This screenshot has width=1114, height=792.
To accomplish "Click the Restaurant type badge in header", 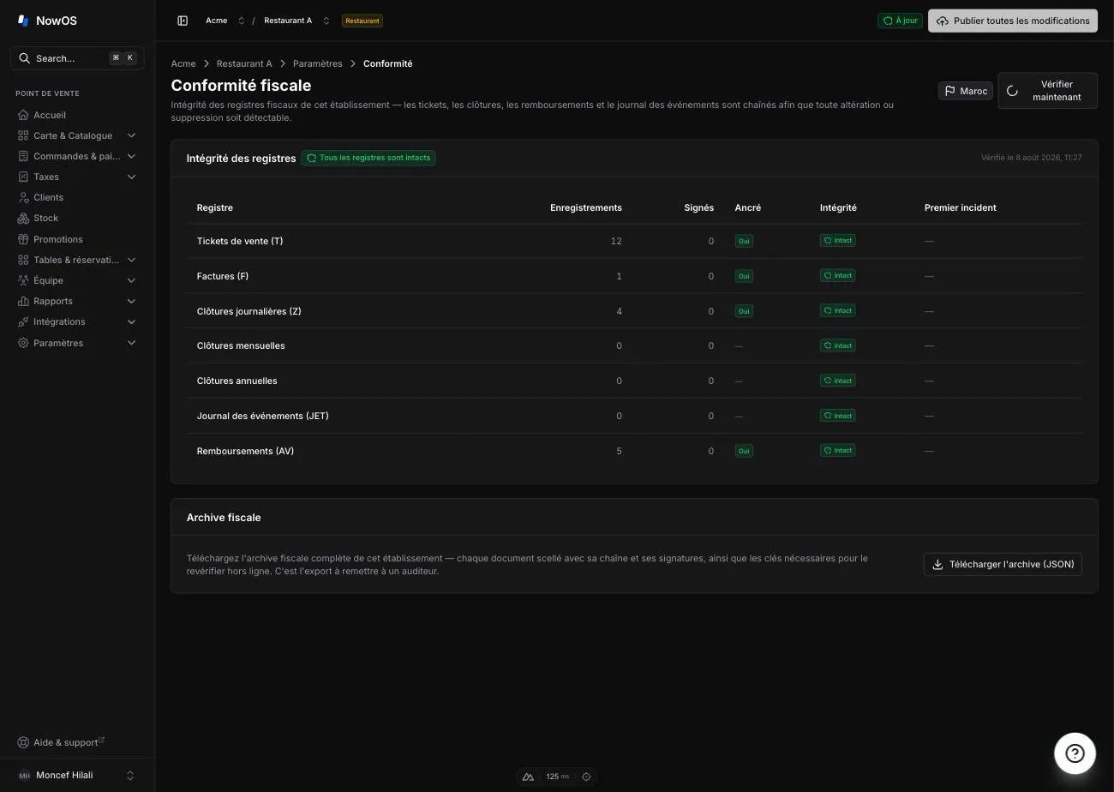I will (x=362, y=21).
